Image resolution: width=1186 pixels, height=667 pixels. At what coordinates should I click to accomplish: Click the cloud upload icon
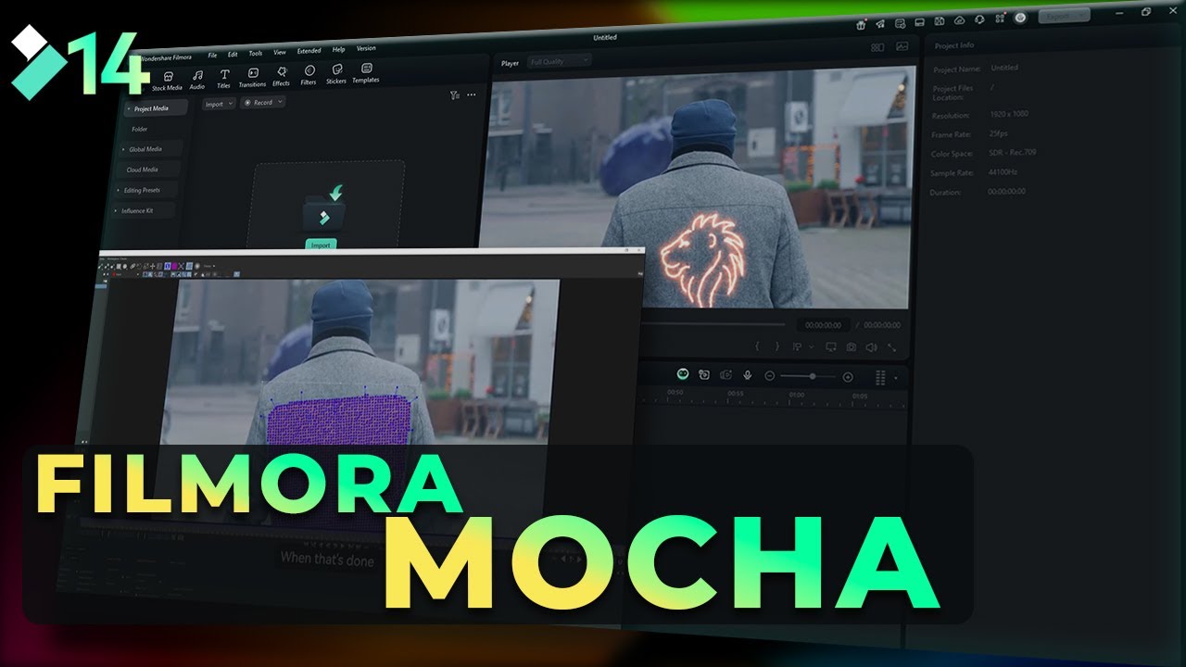tap(959, 20)
